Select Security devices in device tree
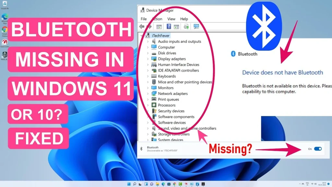This screenshot has height=187, width=332. pyautogui.click(x=171, y=111)
